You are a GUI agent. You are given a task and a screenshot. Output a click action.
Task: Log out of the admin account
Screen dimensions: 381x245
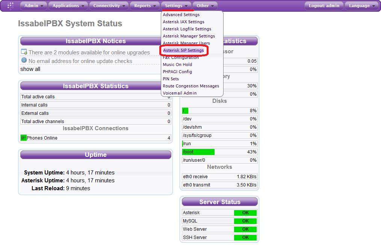coord(324,6)
